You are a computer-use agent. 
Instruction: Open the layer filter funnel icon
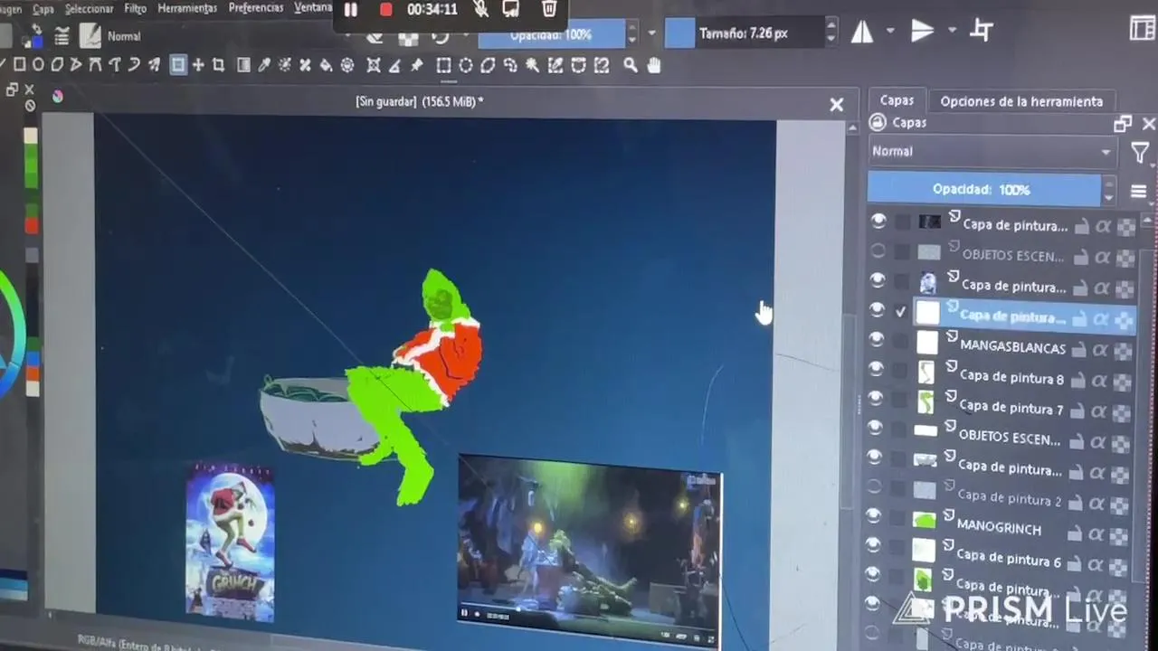tap(1140, 152)
